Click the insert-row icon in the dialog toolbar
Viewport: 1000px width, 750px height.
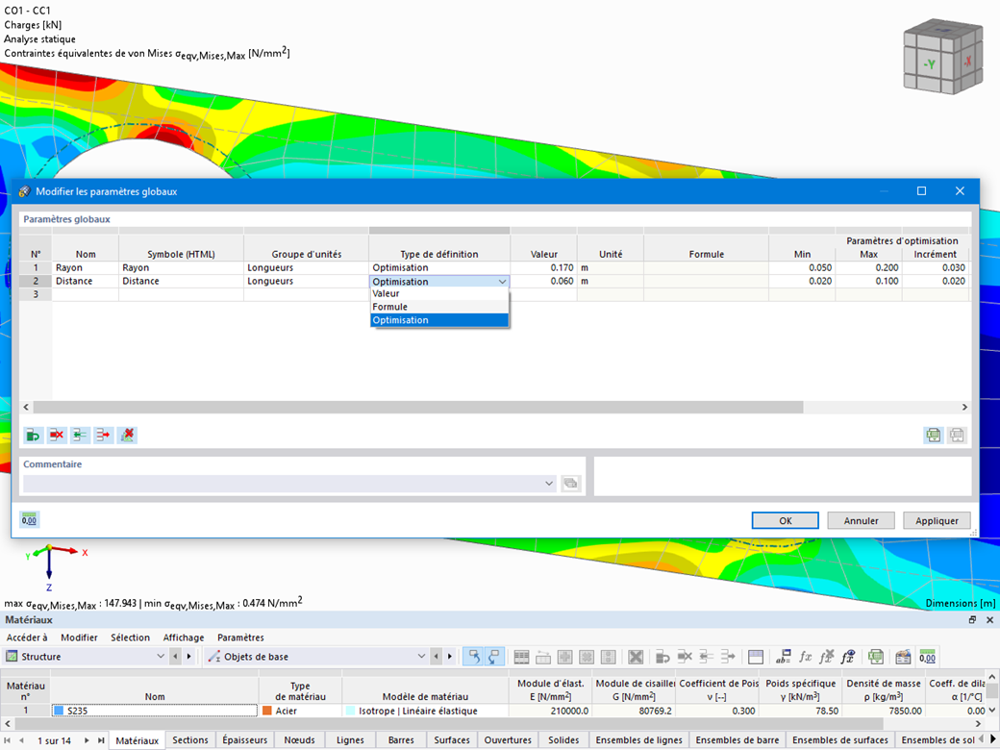coord(33,436)
